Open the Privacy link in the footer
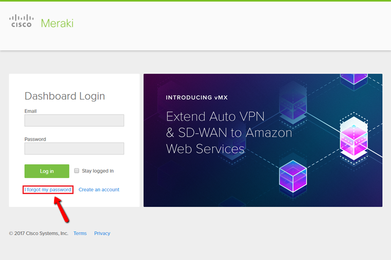The width and height of the screenshot is (391, 260). coord(102,233)
